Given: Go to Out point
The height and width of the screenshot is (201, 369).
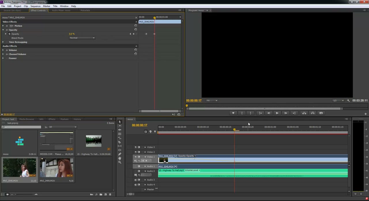Looking at the screenshot, I should coord(294,113).
